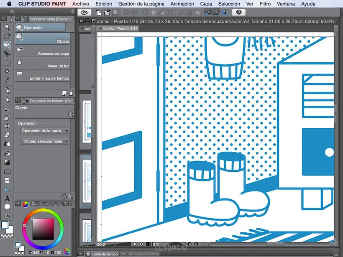Select the Balloon speech bubble tool
This screenshot has height=257, width=343.
point(7,207)
